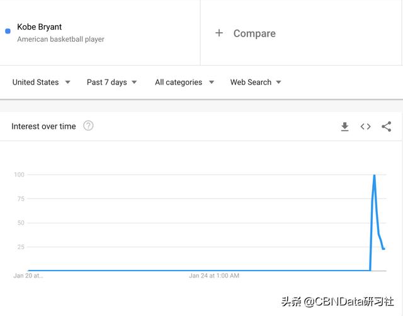Click the Interest over time heading
Viewport: 403px width, 316px height.
pos(43,126)
